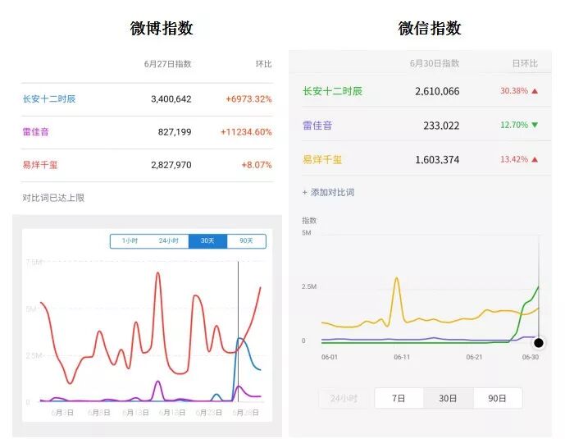Click the + 添加对比词 link
This screenshot has width=565, height=439.
pyautogui.click(x=328, y=193)
